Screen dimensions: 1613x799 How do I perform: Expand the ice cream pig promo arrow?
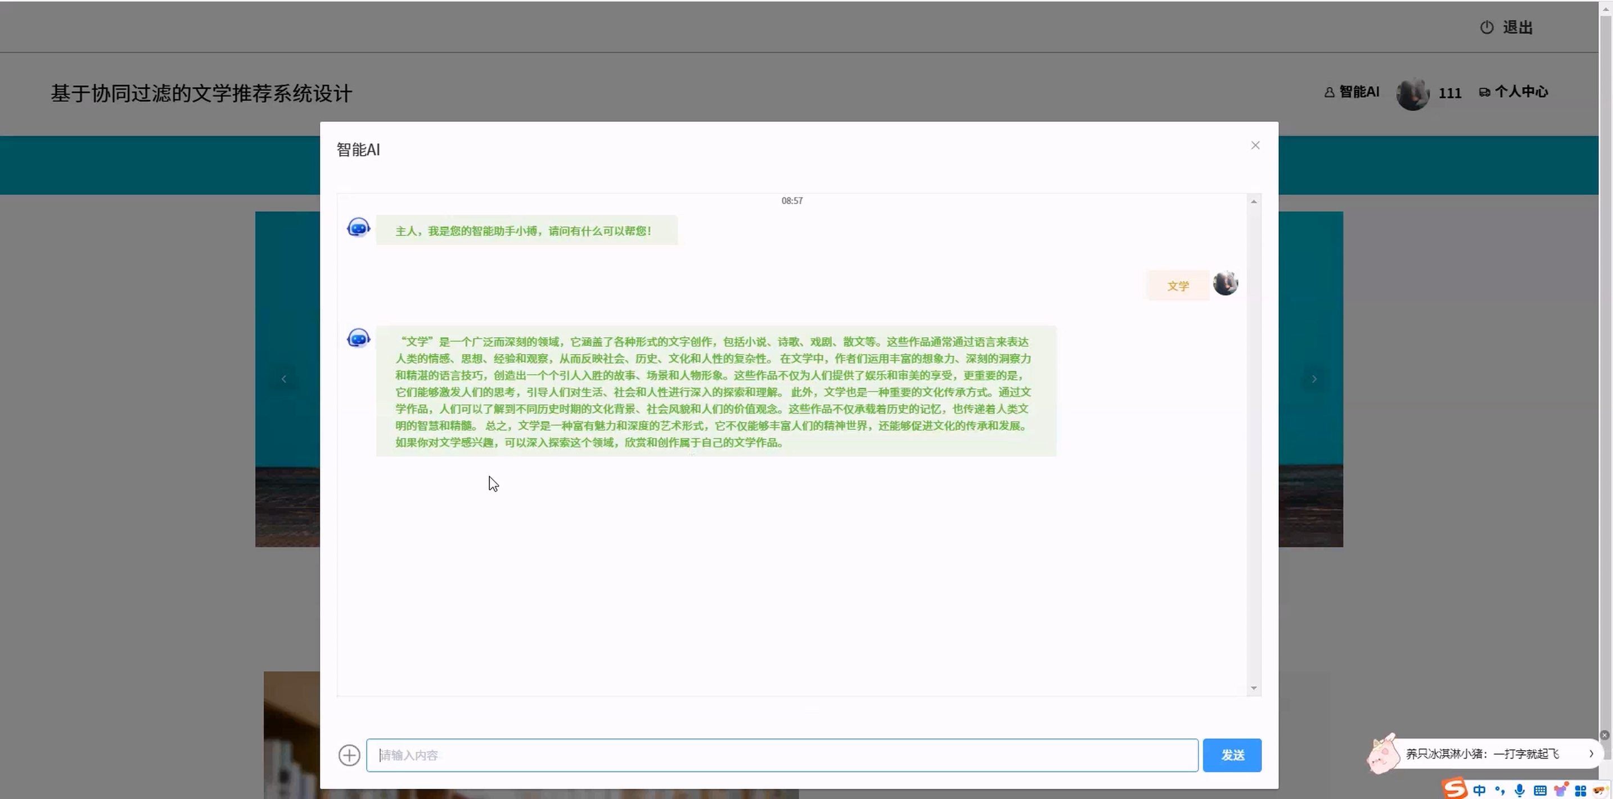tap(1591, 753)
